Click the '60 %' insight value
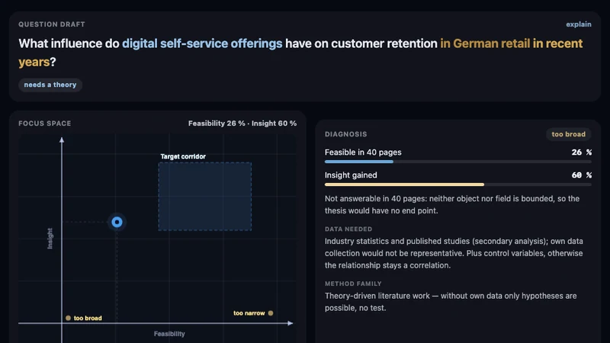The height and width of the screenshot is (343, 610). tap(582, 175)
